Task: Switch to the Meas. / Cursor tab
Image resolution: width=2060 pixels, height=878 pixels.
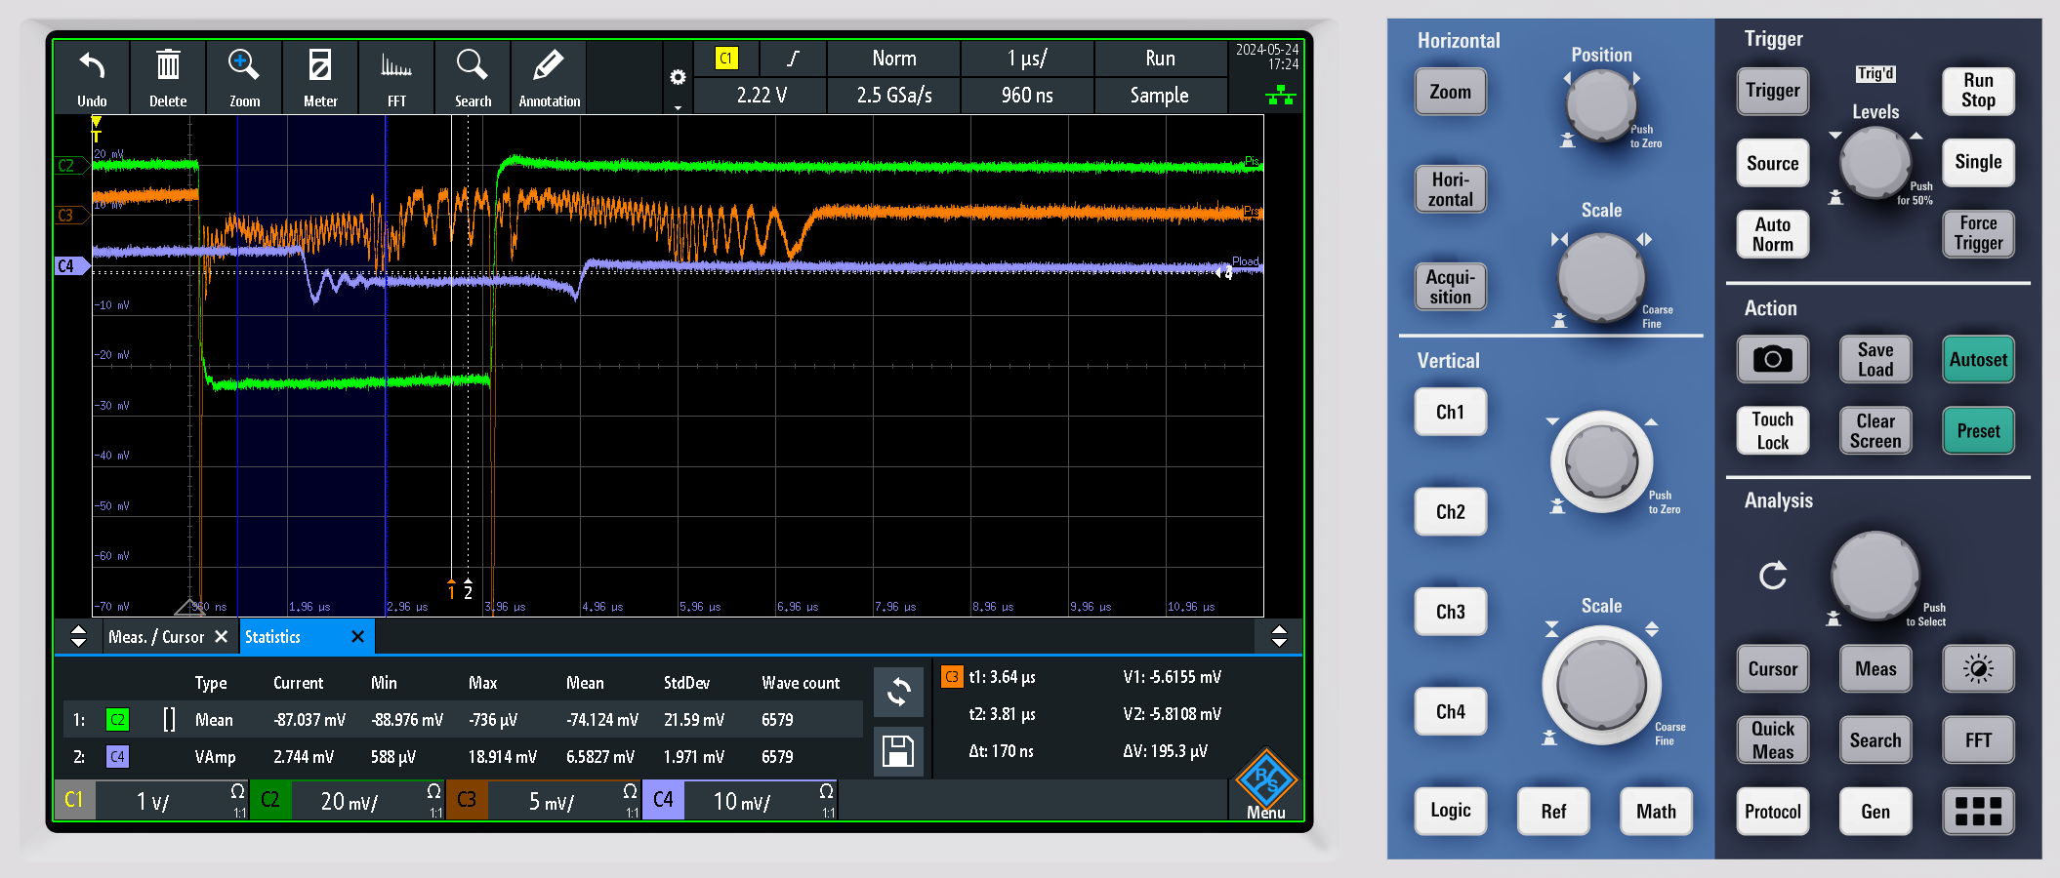Action: point(156,637)
